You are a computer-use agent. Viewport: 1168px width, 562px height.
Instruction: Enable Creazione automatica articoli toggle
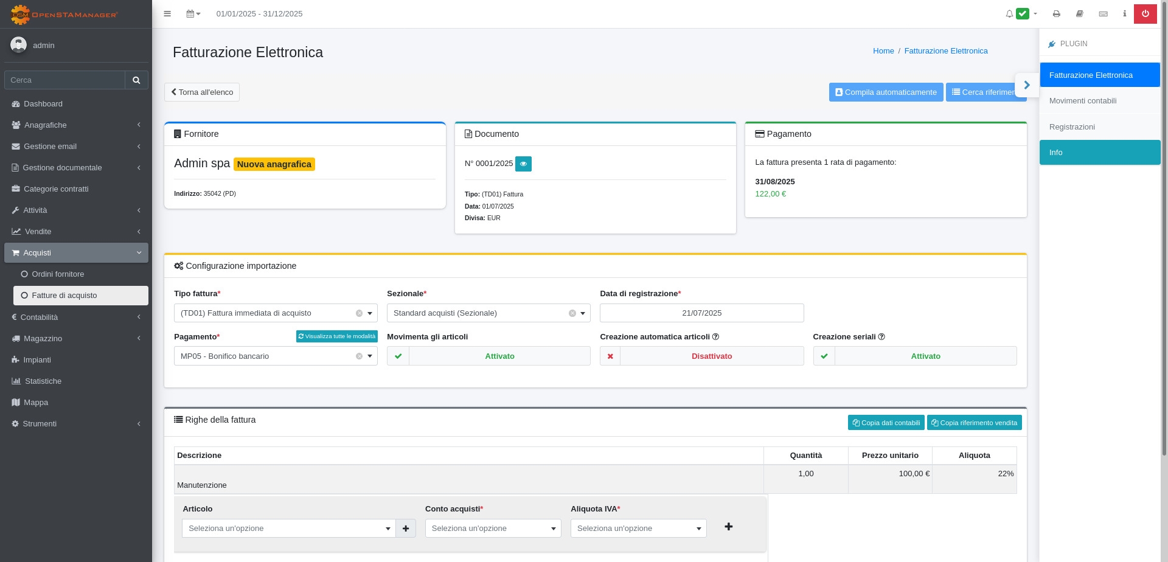(x=701, y=356)
